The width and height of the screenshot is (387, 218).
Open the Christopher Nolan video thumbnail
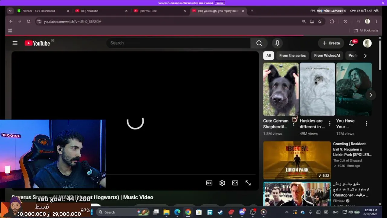click(297, 194)
